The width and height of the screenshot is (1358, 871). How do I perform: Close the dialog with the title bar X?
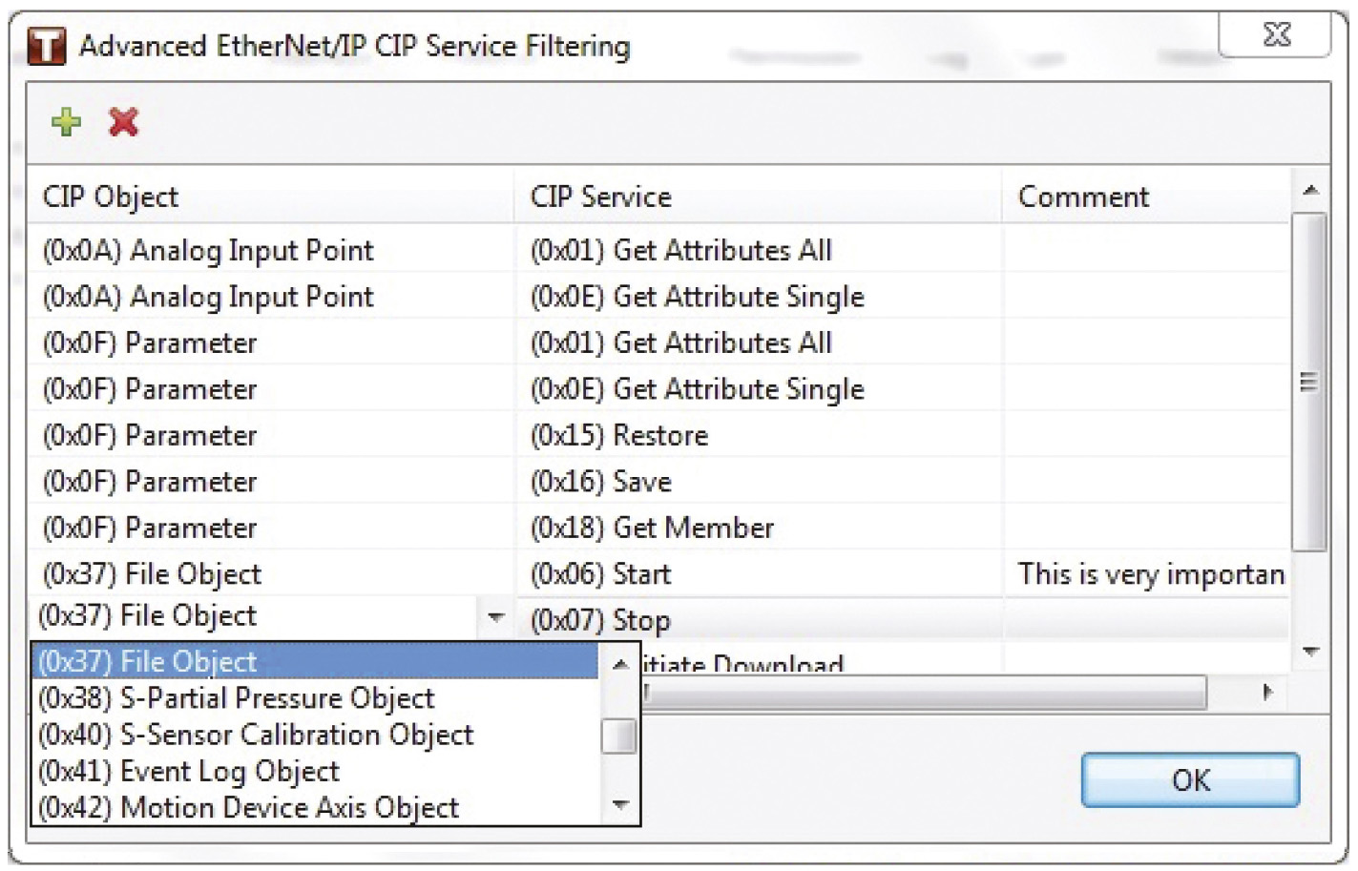(1275, 35)
